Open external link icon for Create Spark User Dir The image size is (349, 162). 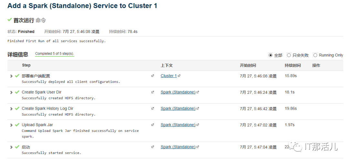pos(153,92)
